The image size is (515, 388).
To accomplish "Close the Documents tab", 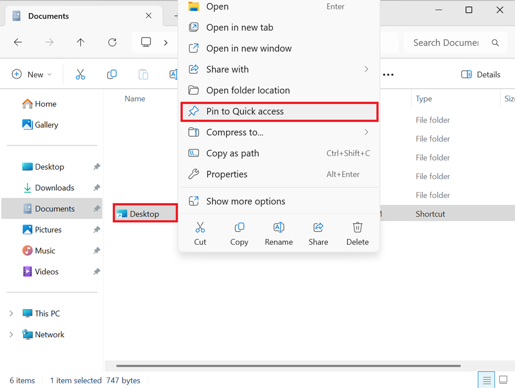I will (x=149, y=16).
